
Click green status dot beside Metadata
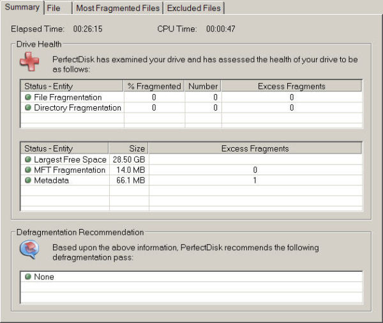(28, 180)
